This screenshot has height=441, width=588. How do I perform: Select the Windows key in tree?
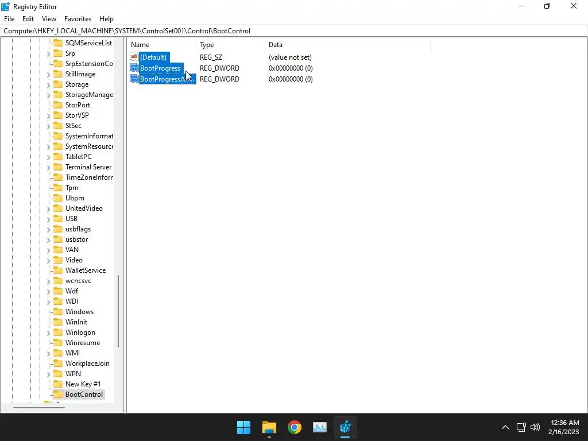click(79, 312)
